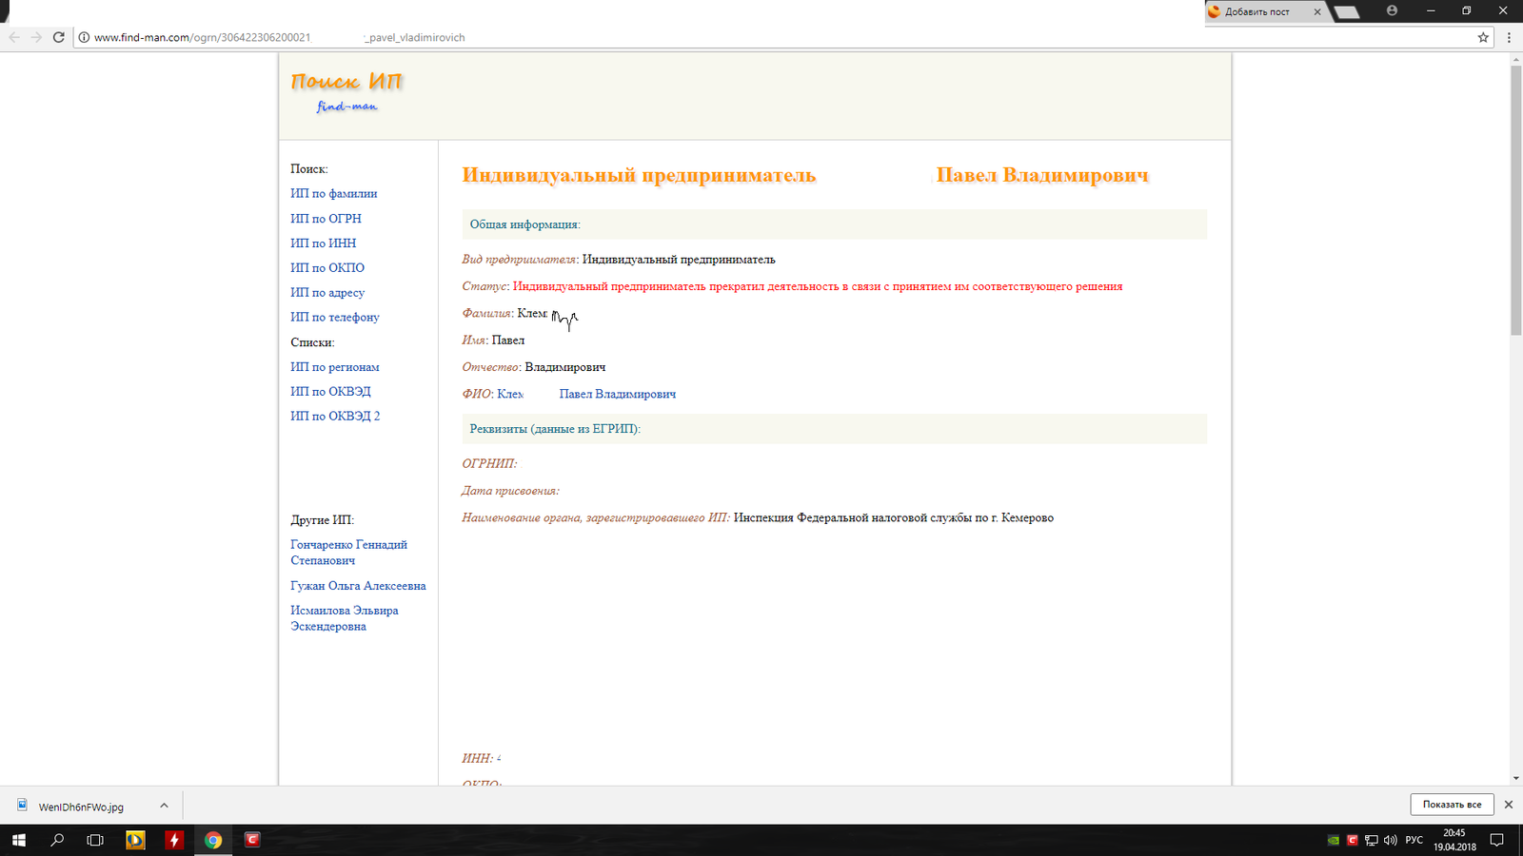Open a new tab button
The image size is (1523, 856).
pyautogui.click(x=1346, y=11)
